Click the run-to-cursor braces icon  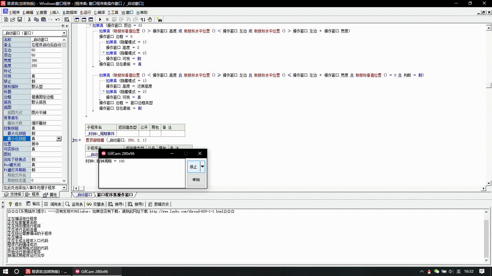143,19
